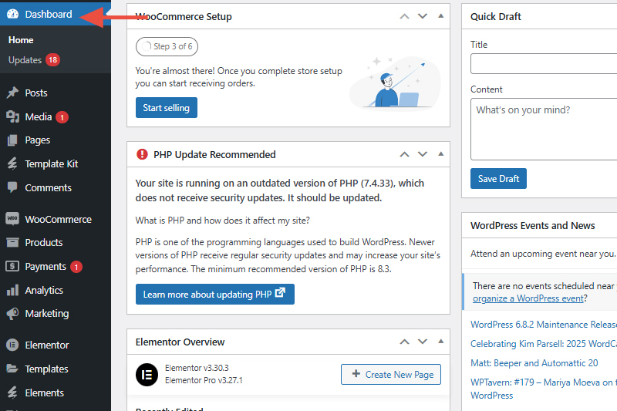Click the WordPress Events and News heading

click(532, 225)
